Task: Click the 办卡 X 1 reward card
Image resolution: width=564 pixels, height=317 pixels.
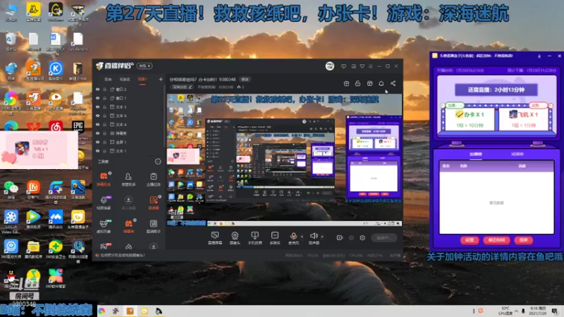Action: click(470, 120)
